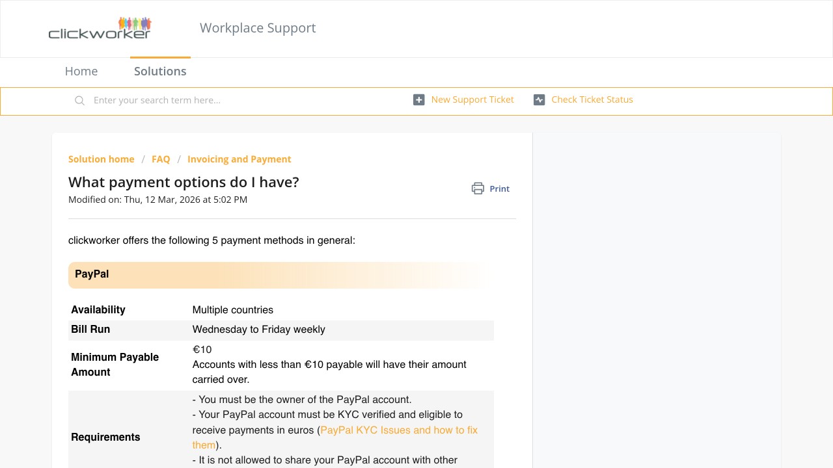This screenshot has height=468, width=833.
Task: Click the 5 payment methods intro sentence
Action: (212, 240)
